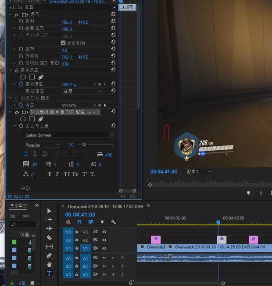
Task: Click the timeline playhead marker
Action: (218, 222)
